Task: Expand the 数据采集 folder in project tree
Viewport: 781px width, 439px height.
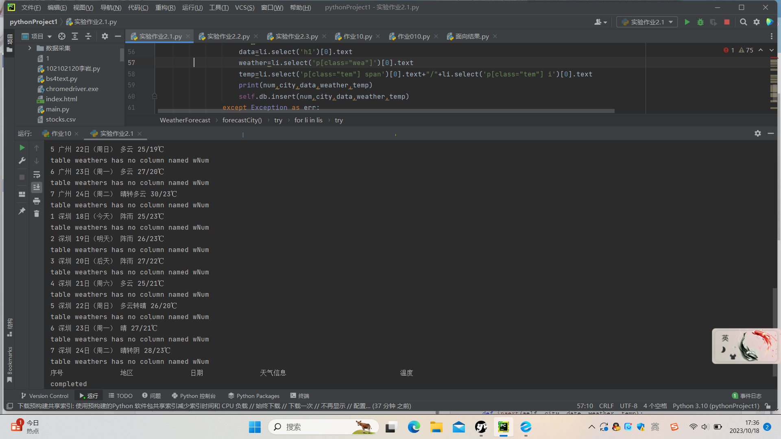Action: point(30,48)
